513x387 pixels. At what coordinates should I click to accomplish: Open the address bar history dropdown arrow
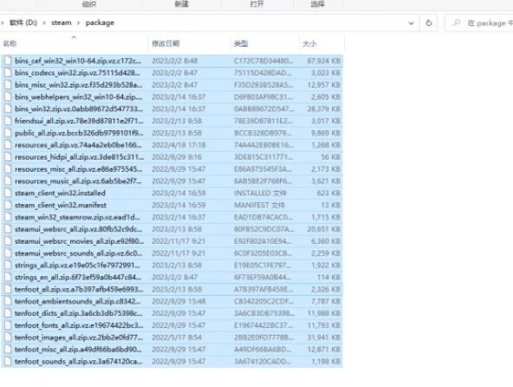[412, 23]
